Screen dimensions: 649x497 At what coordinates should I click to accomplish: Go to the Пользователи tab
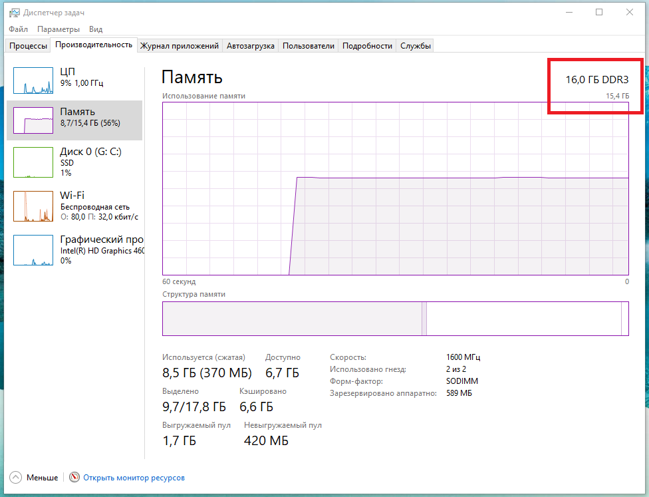click(309, 45)
